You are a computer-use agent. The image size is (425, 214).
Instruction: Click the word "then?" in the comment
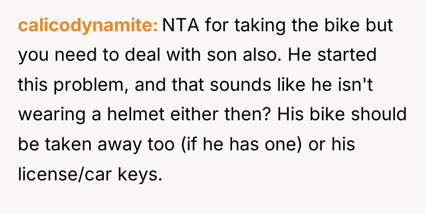coord(247,114)
